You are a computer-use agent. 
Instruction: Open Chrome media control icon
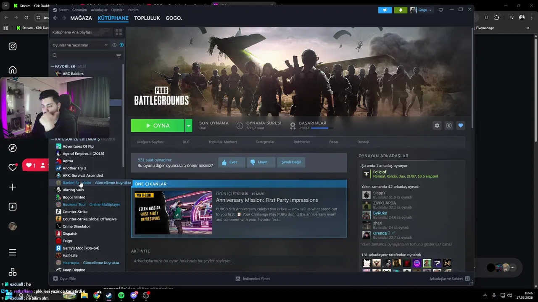click(512, 18)
